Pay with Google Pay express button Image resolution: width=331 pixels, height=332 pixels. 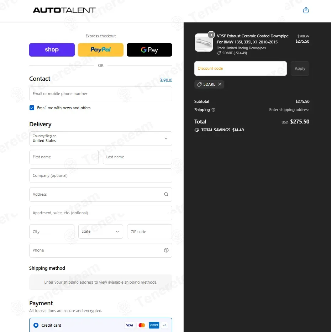149,50
